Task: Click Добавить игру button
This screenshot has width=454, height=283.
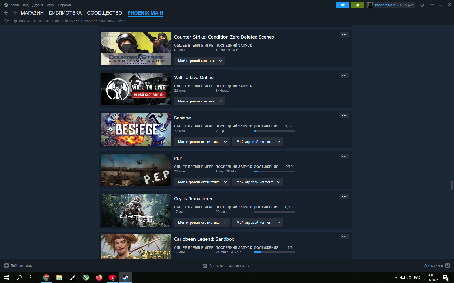Action: click(x=18, y=266)
